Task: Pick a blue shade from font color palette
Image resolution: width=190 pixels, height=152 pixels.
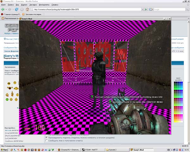Action: click(x=182, y=83)
